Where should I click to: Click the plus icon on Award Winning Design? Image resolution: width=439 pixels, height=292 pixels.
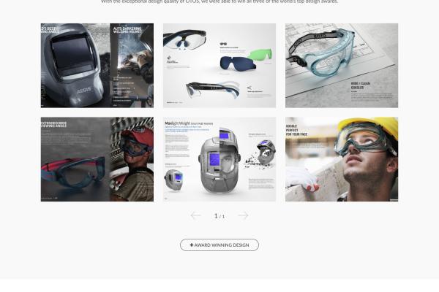point(192,245)
